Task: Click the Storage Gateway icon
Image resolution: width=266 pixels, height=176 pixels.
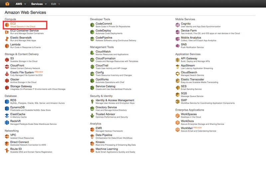Action: 7,88
